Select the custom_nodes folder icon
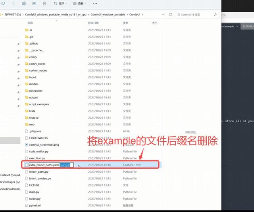 27,70
